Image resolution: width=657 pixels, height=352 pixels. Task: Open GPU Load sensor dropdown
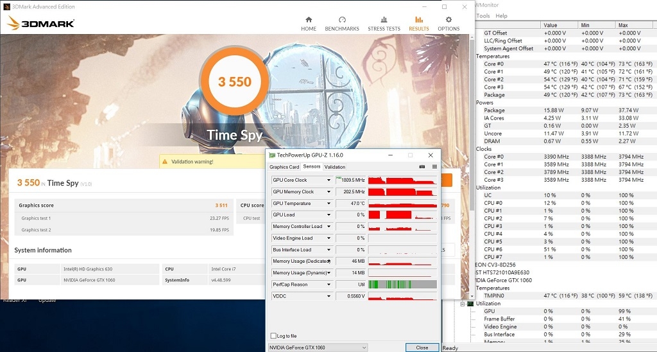[x=329, y=215]
